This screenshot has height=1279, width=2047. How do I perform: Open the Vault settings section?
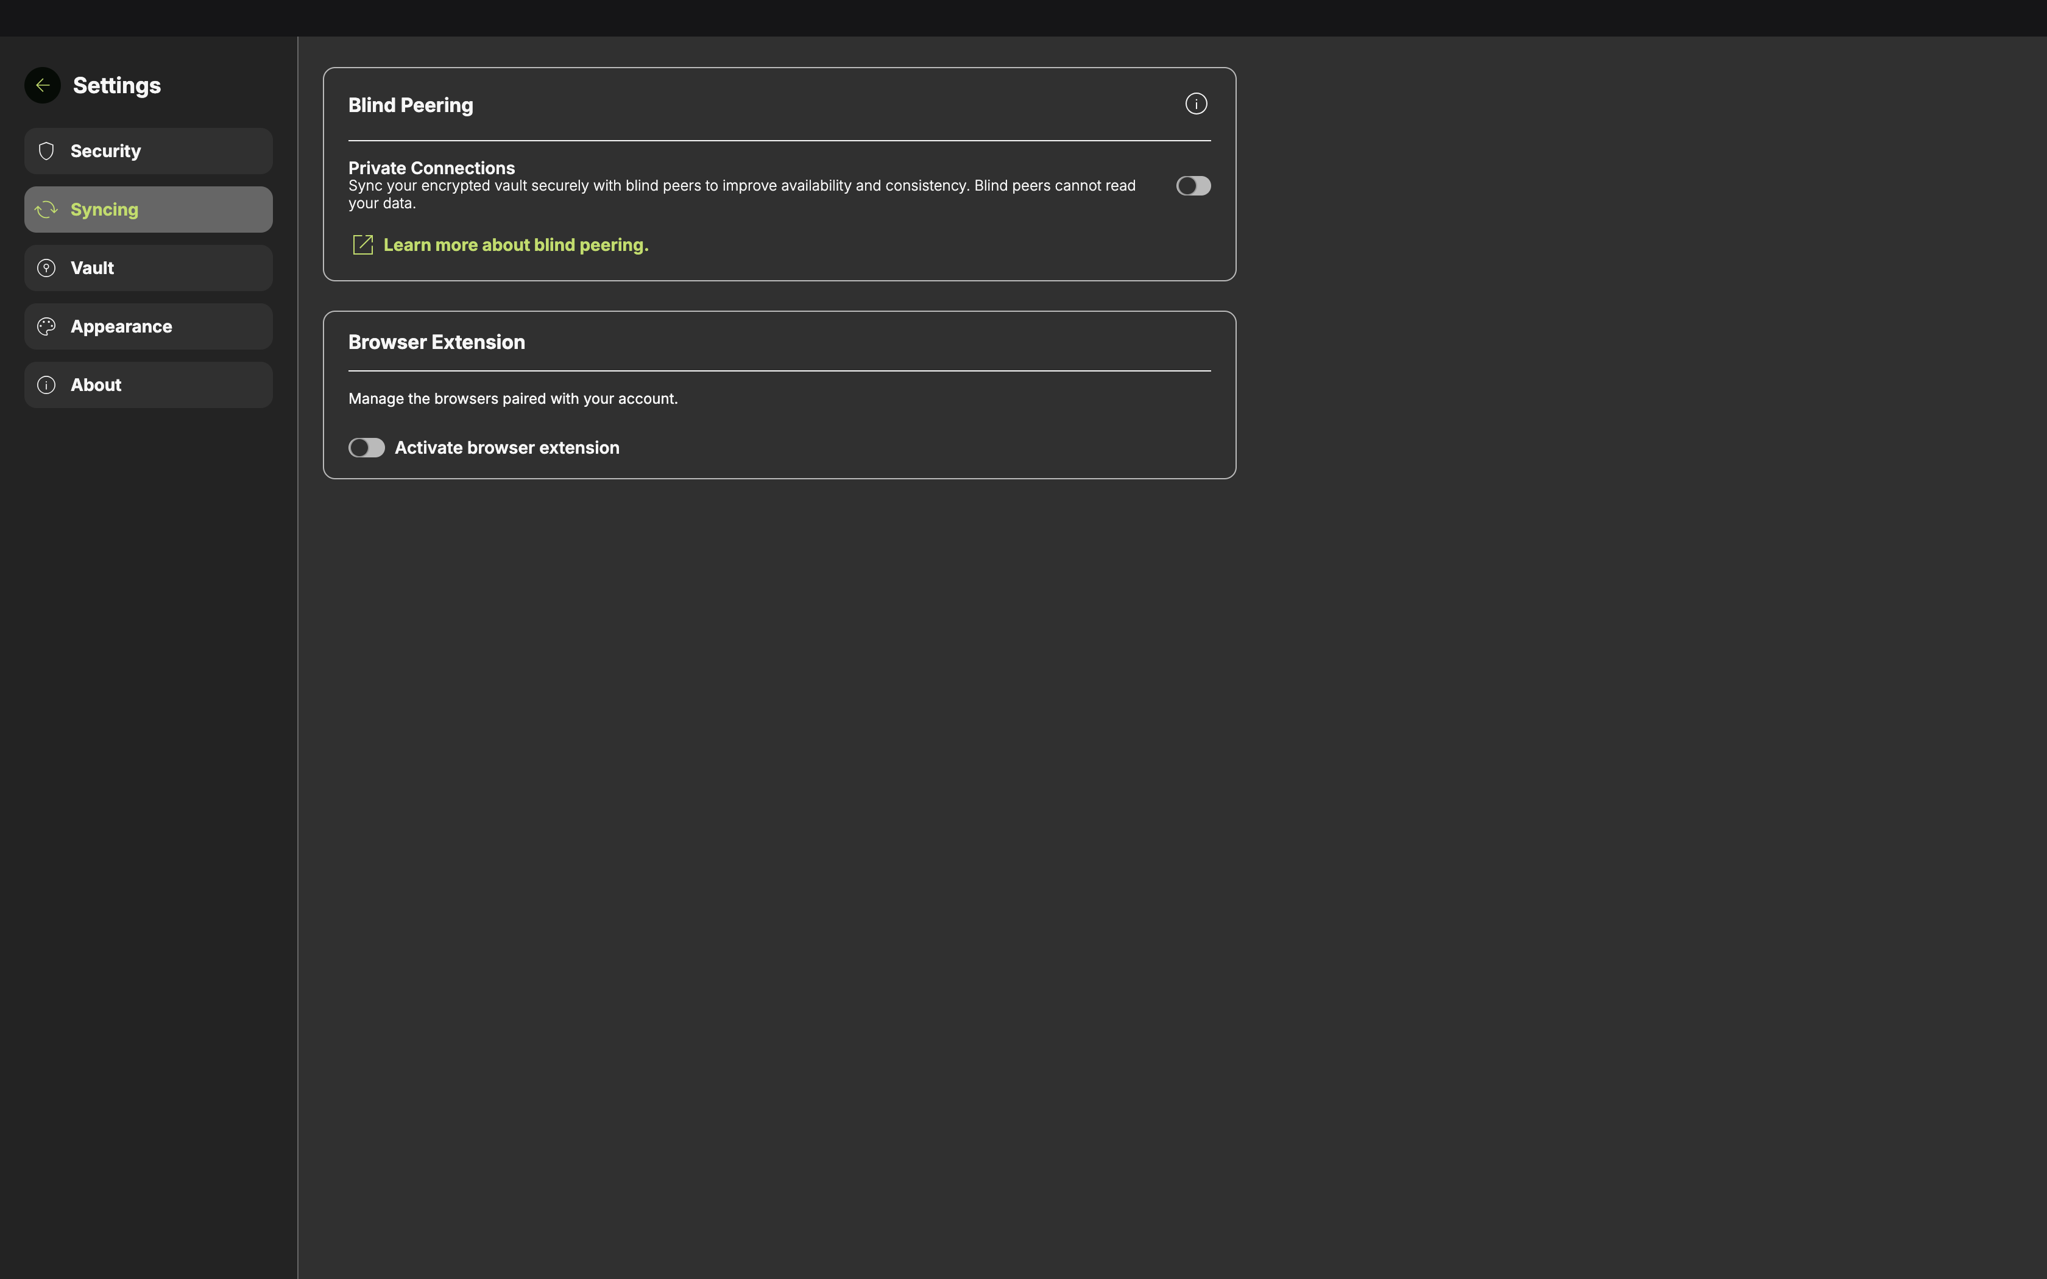tap(93, 267)
